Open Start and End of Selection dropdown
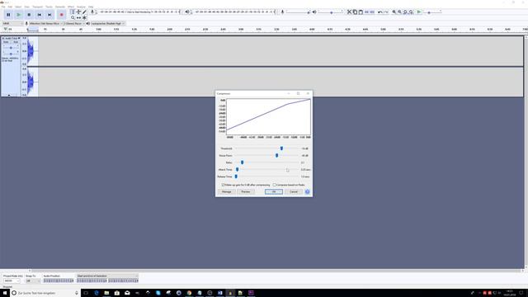 tap(107, 276)
